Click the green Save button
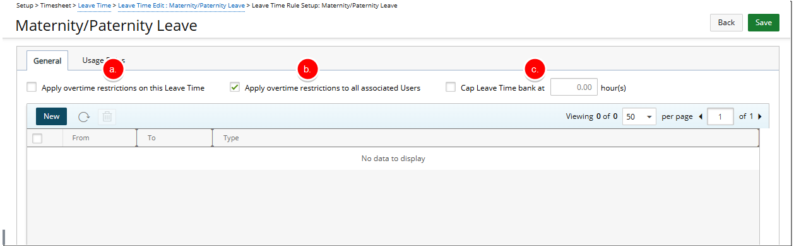This screenshot has width=794, height=246. coord(764,23)
